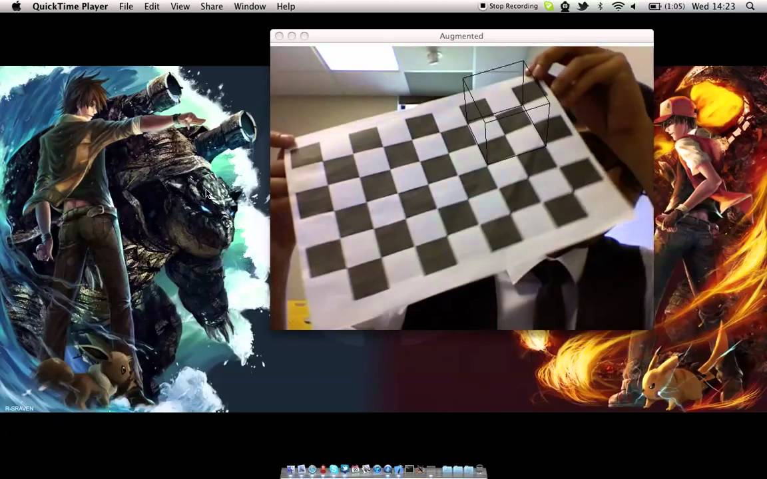
Task: Open the Apple menu
Action: [x=16, y=7]
